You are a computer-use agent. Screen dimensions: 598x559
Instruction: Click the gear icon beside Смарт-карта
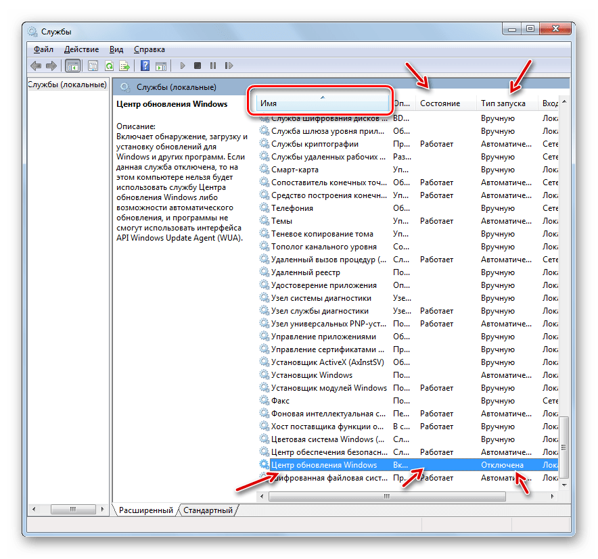(x=264, y=169)
